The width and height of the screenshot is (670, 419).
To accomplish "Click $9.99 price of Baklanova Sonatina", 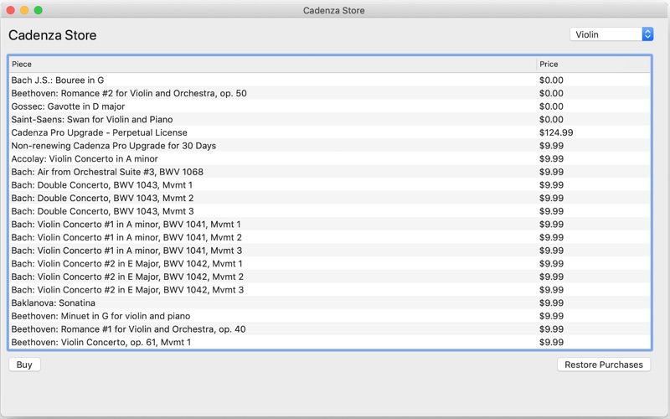I will [551, 303].
